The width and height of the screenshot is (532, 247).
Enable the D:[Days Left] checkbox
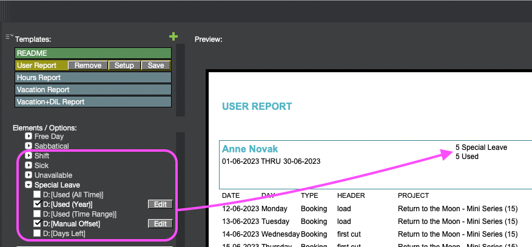click(36, 234)
